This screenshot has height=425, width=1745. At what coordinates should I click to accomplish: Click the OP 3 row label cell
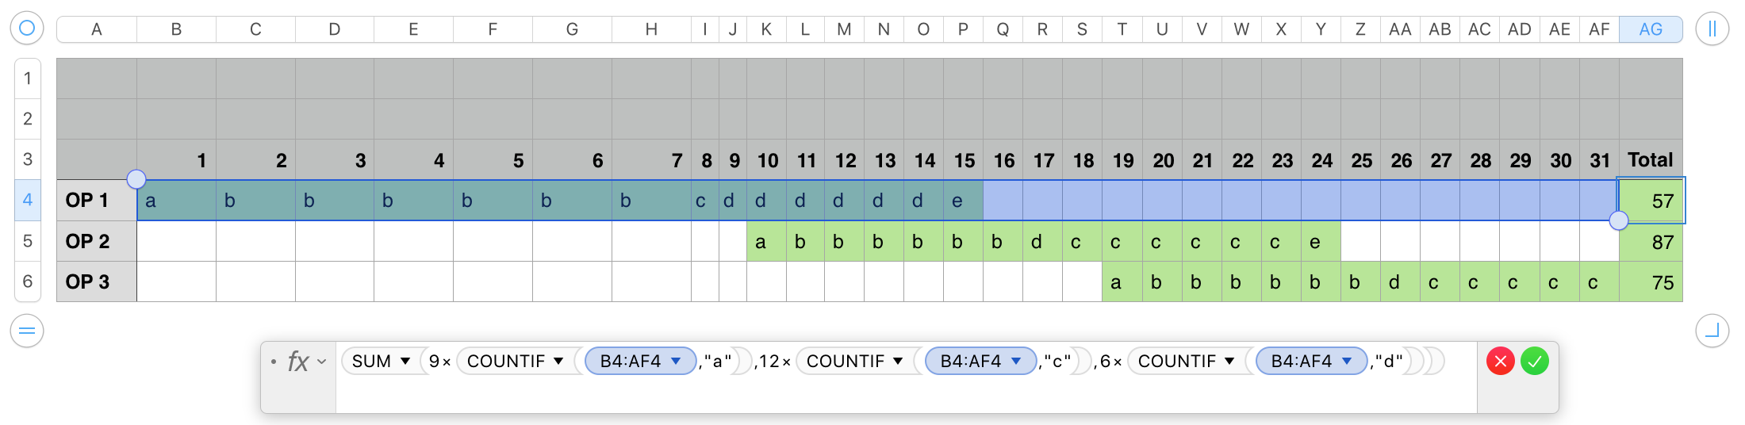[96, 281]
